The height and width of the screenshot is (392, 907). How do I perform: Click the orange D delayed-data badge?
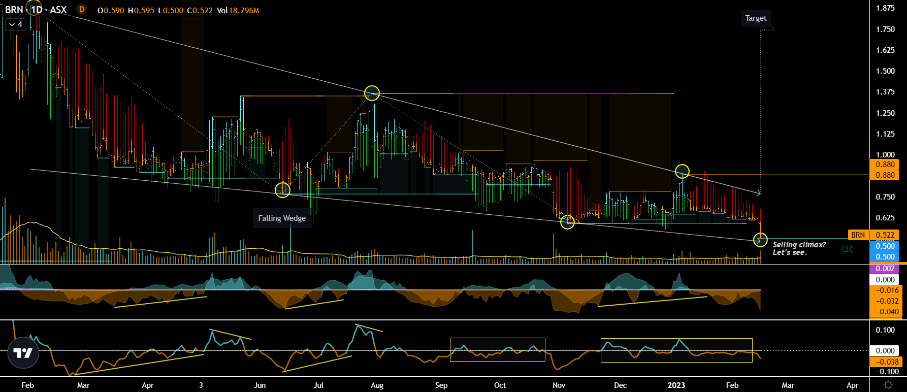[x=82, y=10]
